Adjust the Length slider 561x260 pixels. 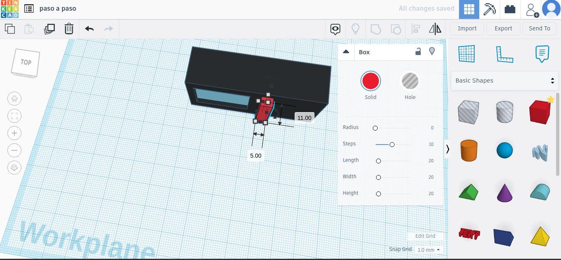[379, 161]
